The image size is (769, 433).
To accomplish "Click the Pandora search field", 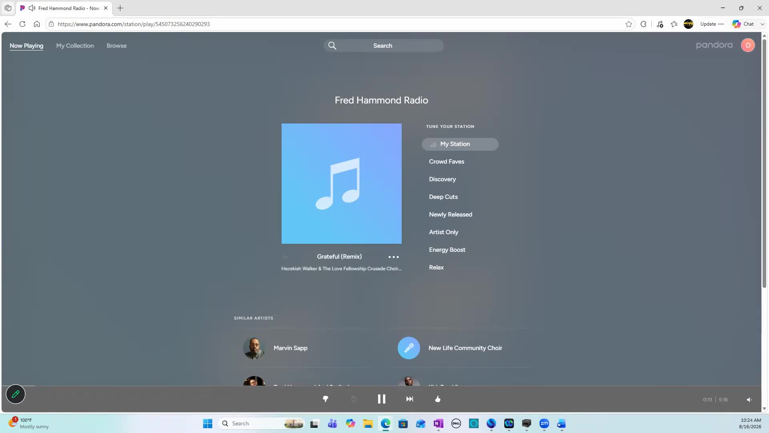I will pyautogui.click(x=383, y=46).
